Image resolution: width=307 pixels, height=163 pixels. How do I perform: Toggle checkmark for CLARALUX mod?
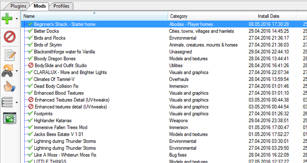click(x=30, y=72)
